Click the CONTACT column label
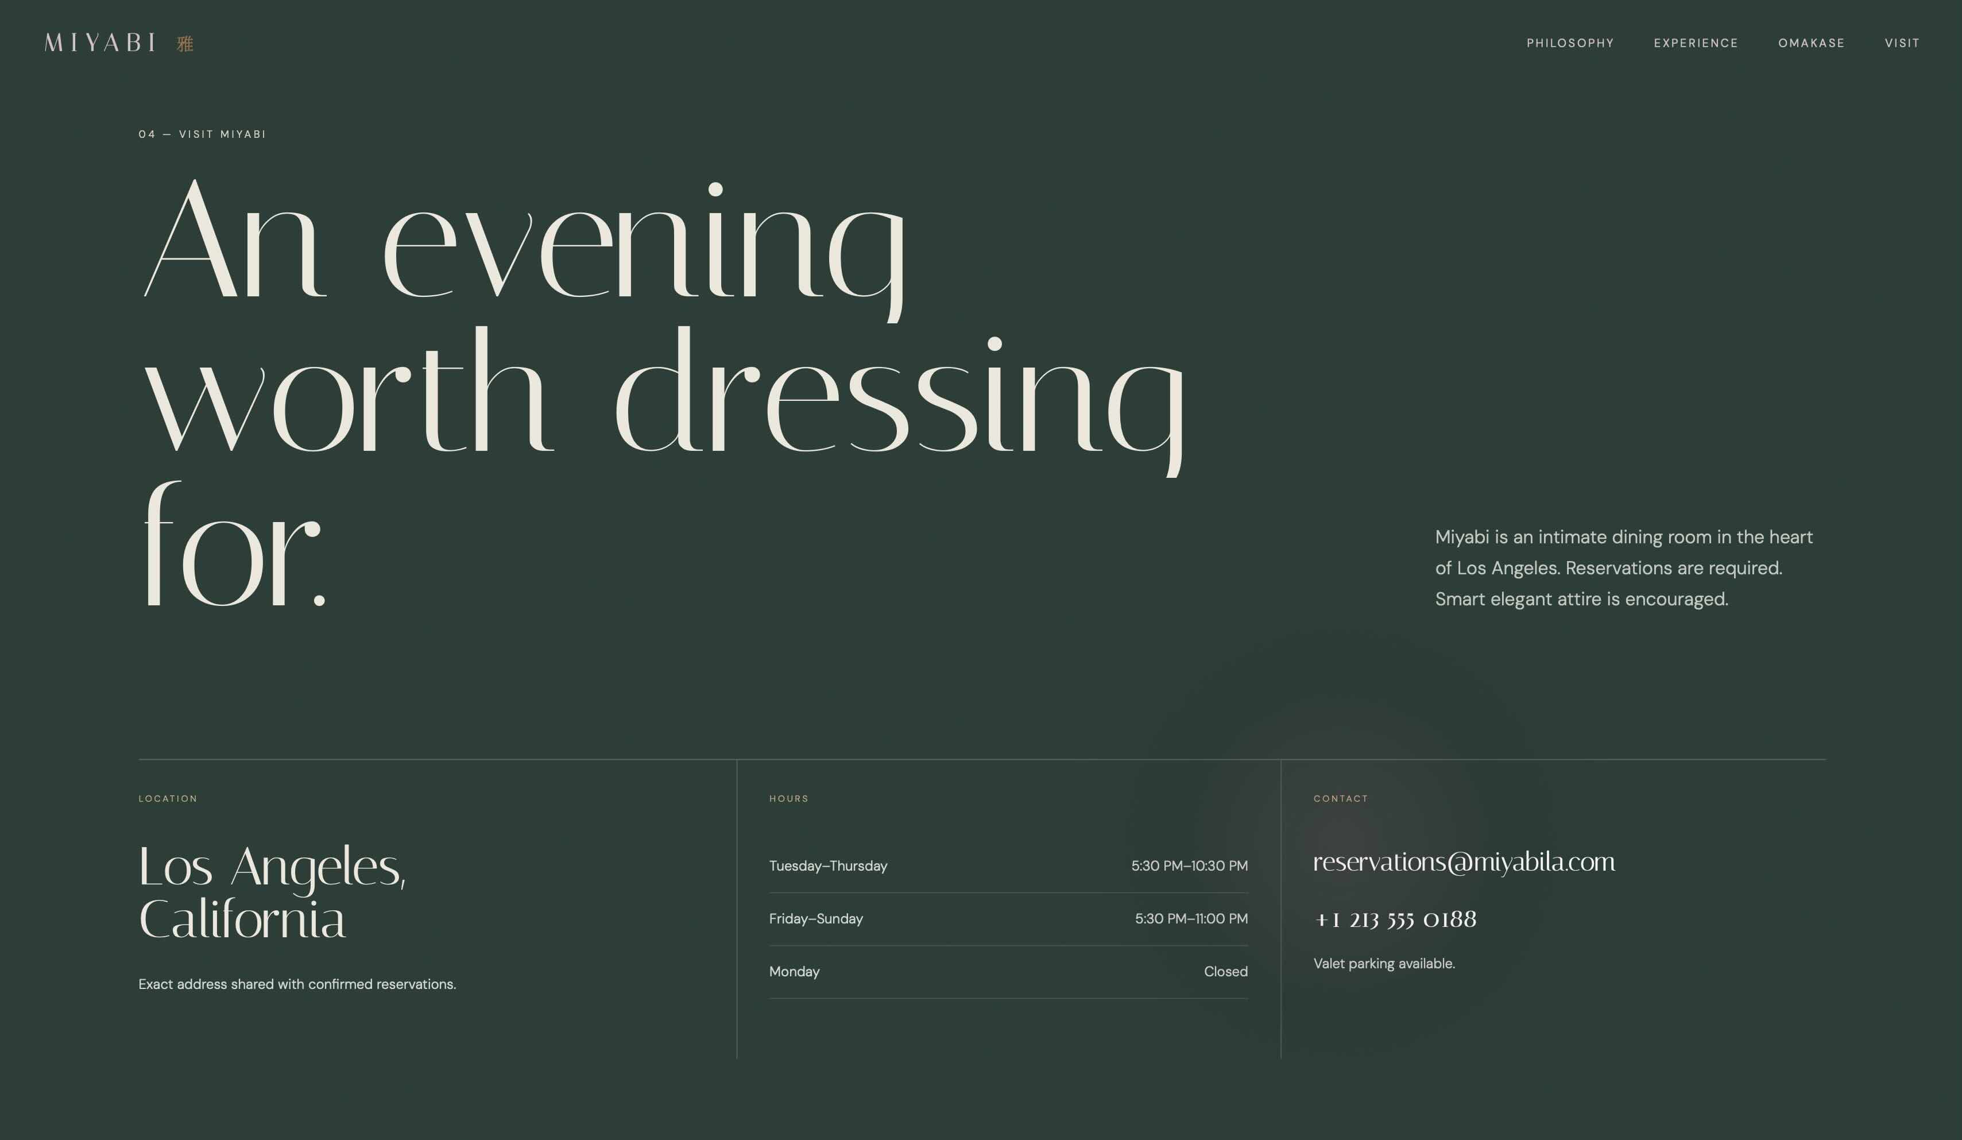The width and height of the screenshot is (1962, 1140). (1341, 798)
